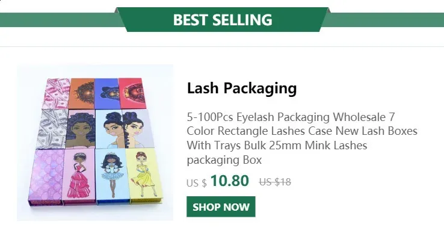This screenshot has width=444, height=245.
Task: Click the girl with hair bun on light-blue box
Action: click(110, 129)
